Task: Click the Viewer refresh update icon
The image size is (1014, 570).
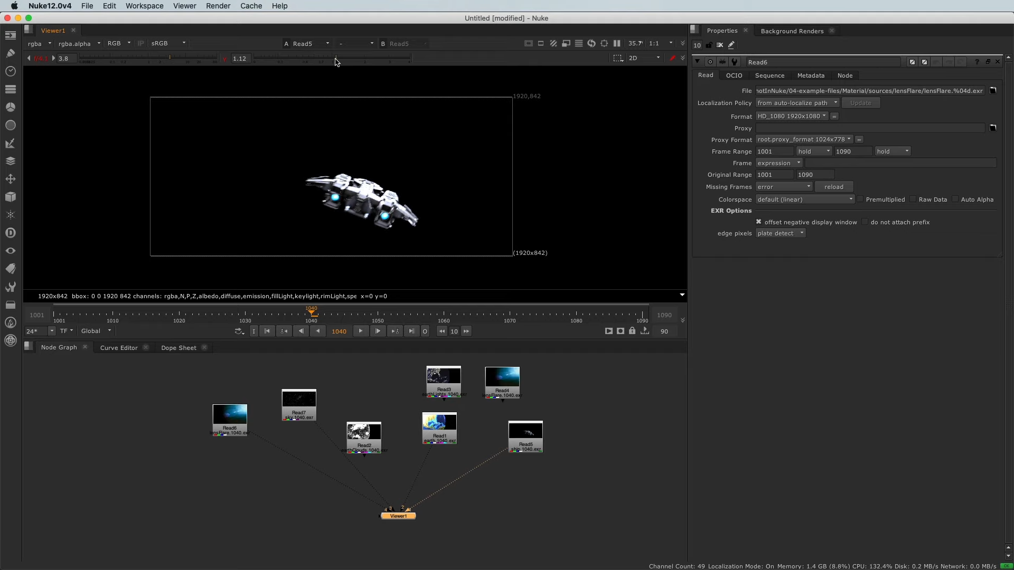Action: coord(591,43)
